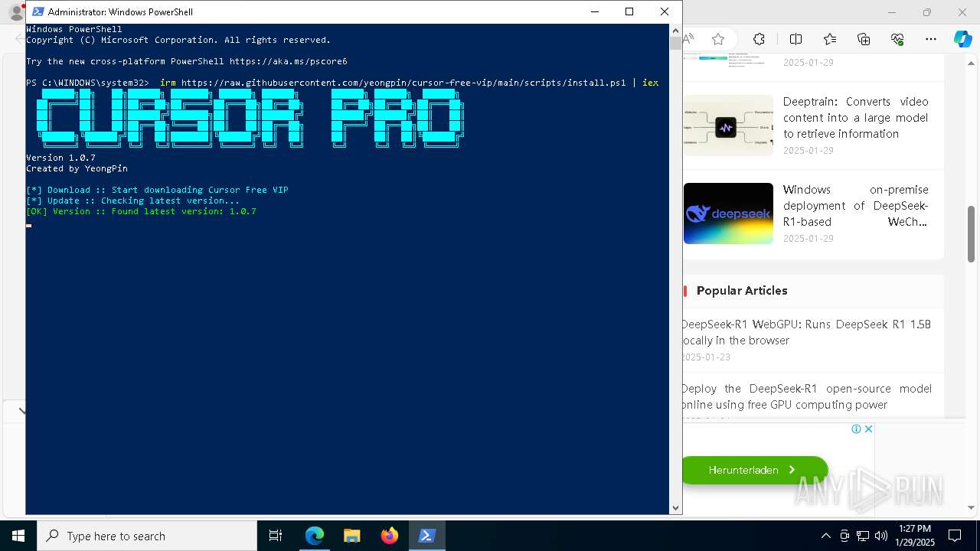Close the ad with the X icon
Viewport: 980px width, 551px height.
[x=868, y=429]
